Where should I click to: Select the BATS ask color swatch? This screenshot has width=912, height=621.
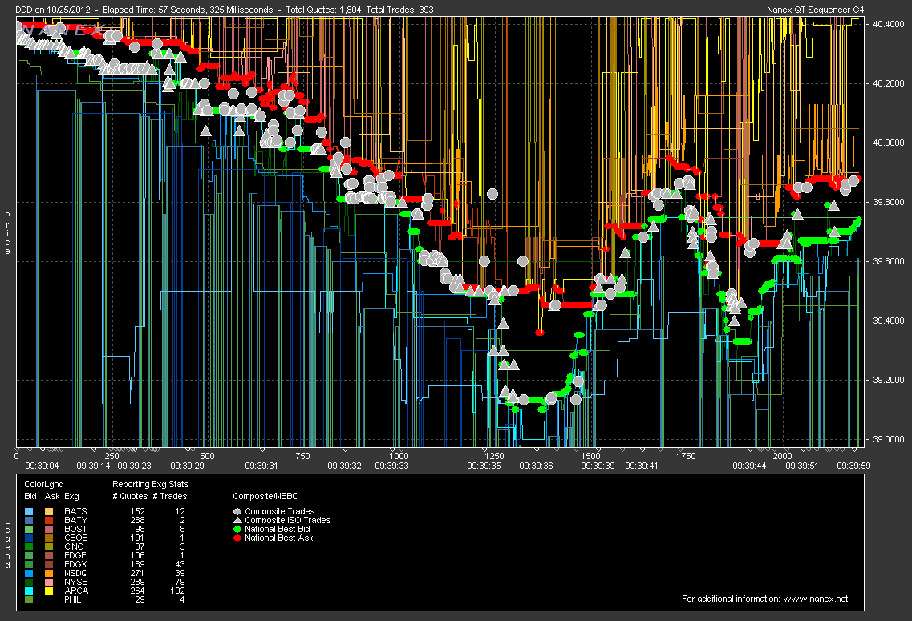tap(49, 512)
